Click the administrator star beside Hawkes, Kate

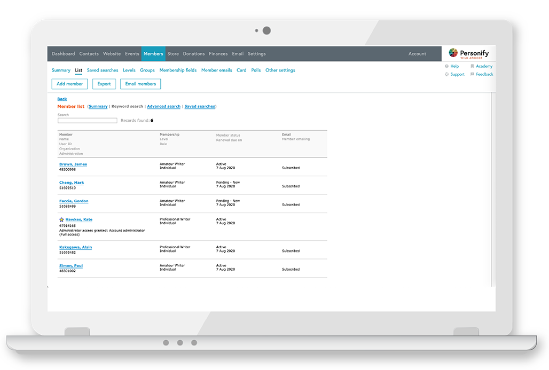click(62, 219)
